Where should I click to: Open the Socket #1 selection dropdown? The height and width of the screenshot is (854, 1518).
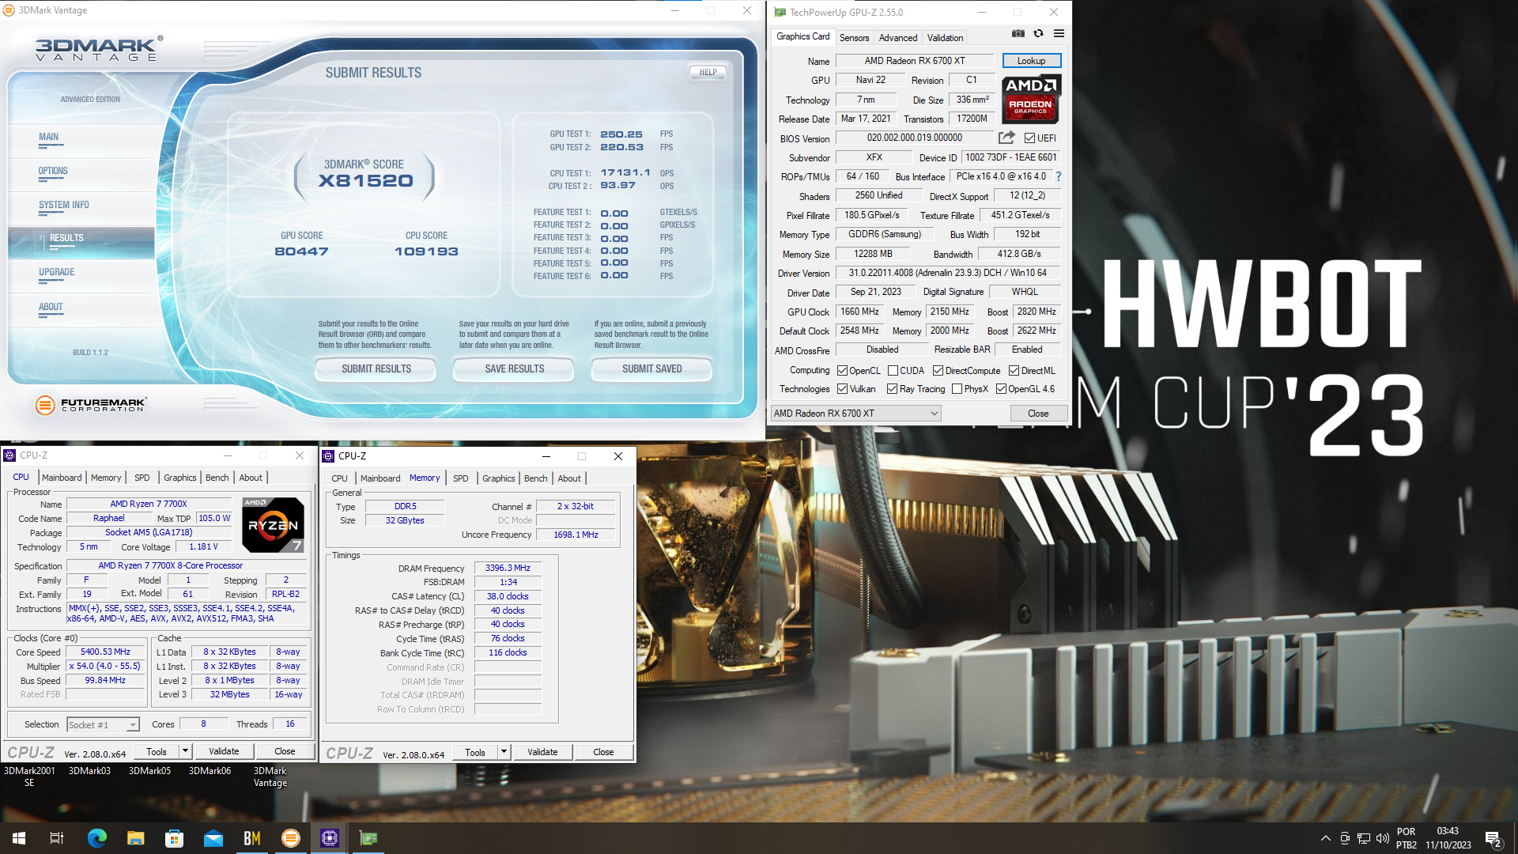pos(103,724)
